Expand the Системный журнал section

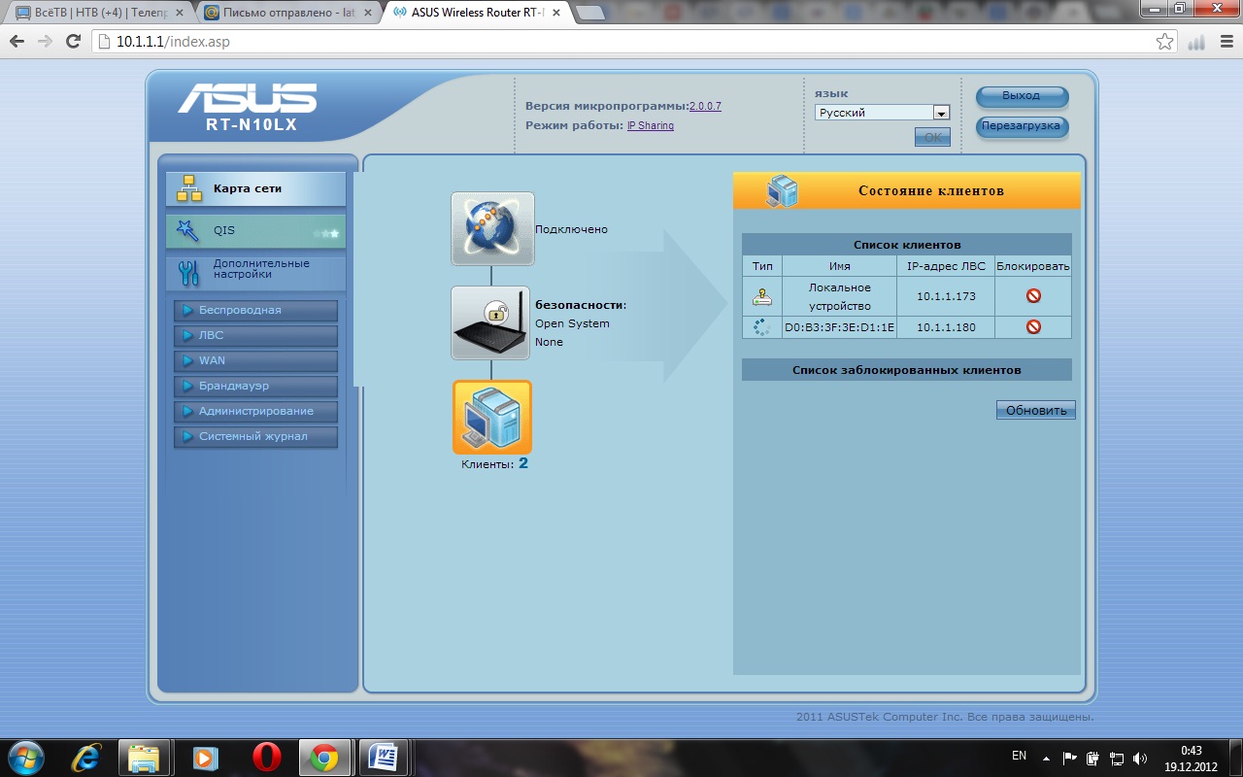pyautogui.click(x=255, y=437)
